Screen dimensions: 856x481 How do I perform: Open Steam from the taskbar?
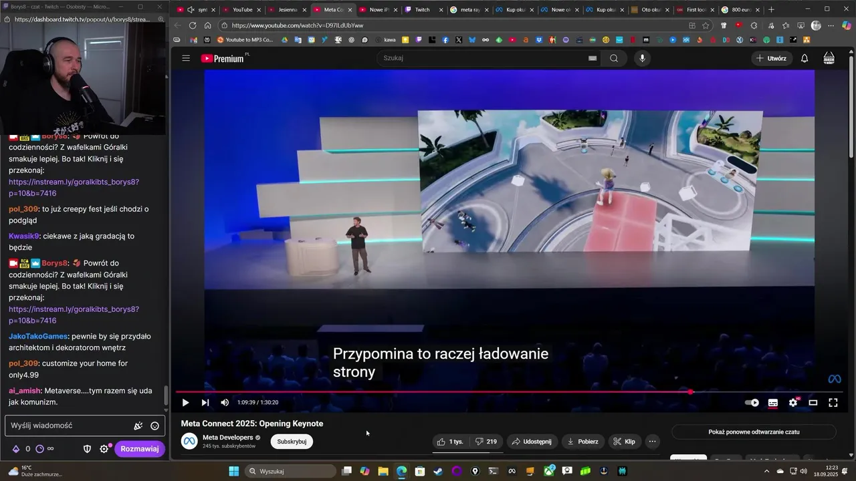[x=438, y=471]
